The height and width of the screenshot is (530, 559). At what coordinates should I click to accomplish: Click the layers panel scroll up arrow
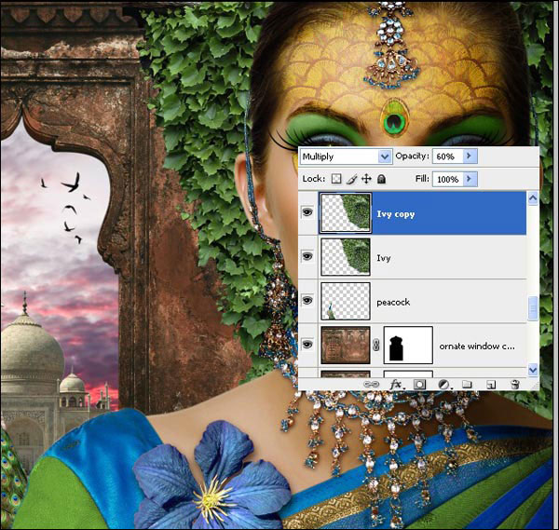click(533, 198)
